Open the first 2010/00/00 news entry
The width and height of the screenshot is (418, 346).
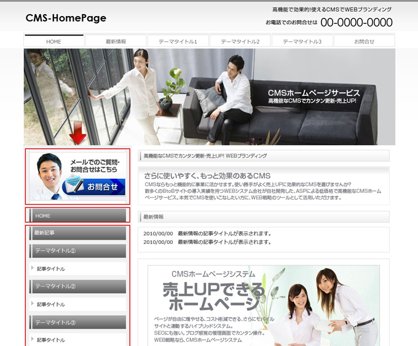pos(207,234)
